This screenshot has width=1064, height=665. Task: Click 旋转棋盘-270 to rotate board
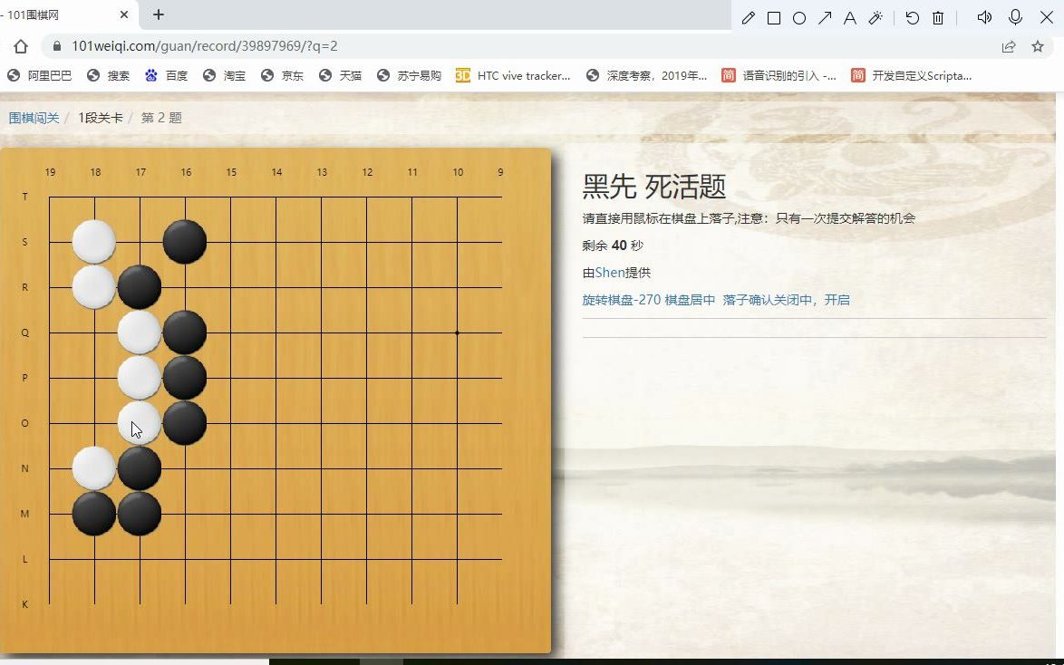point(621,300)
